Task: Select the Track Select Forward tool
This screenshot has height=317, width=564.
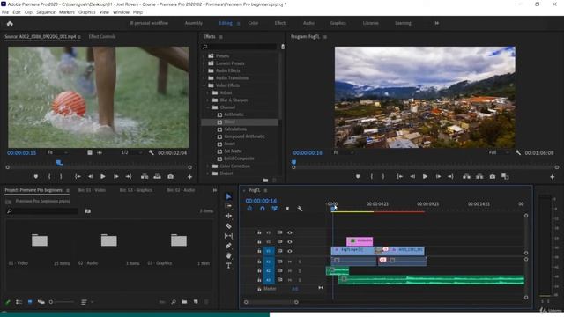Action: tap(228, 206)
